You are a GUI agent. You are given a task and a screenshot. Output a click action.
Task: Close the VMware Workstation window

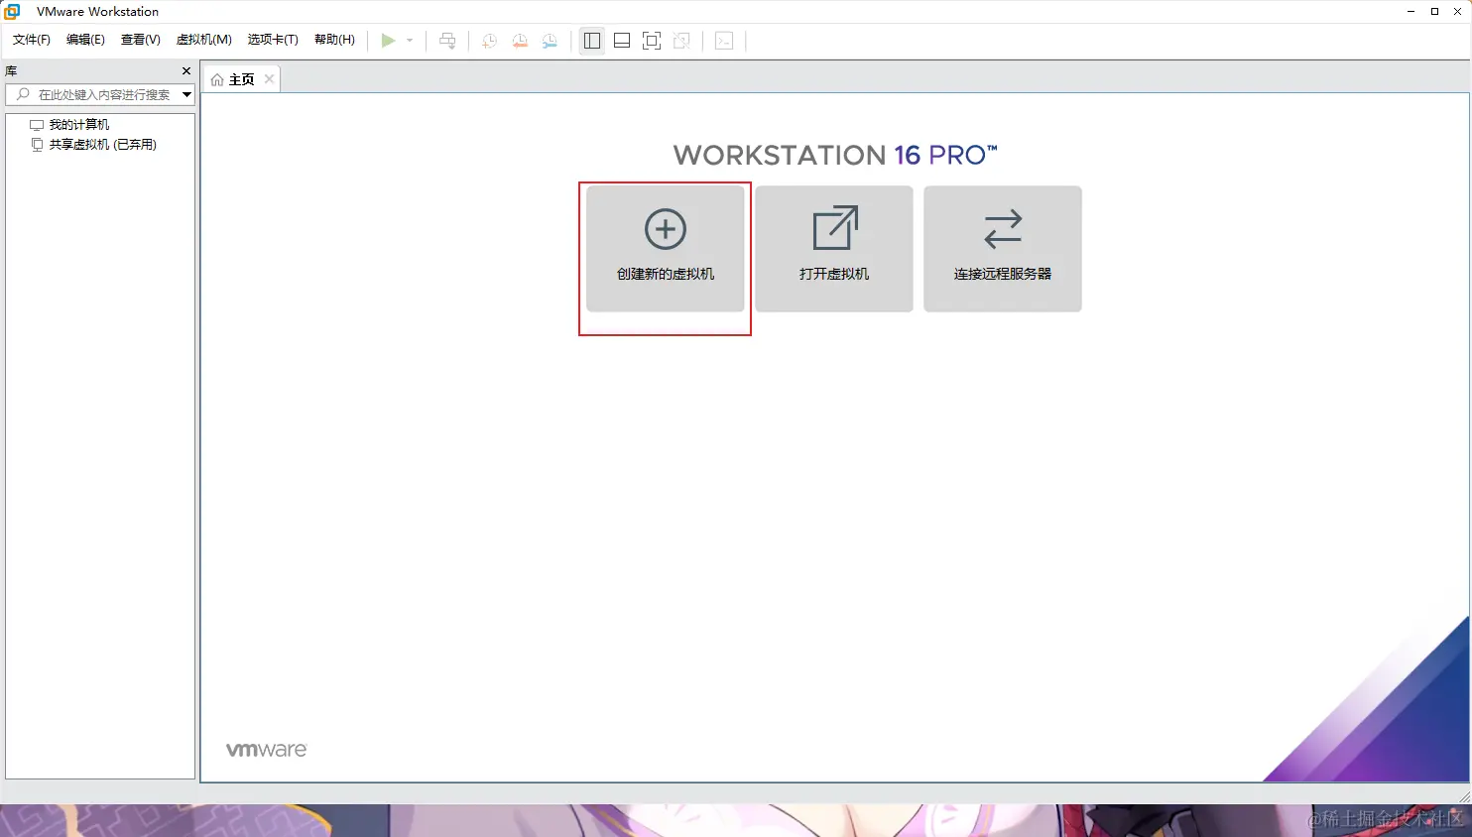click(1457, 11)
